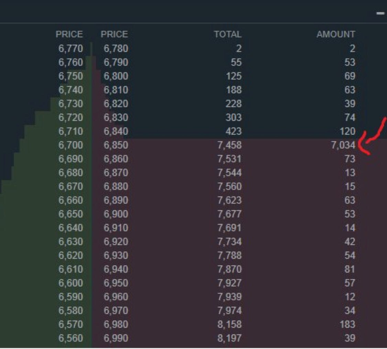Select bid price 6,720
The width and height of the screenshot is (387, 349).
71,118
